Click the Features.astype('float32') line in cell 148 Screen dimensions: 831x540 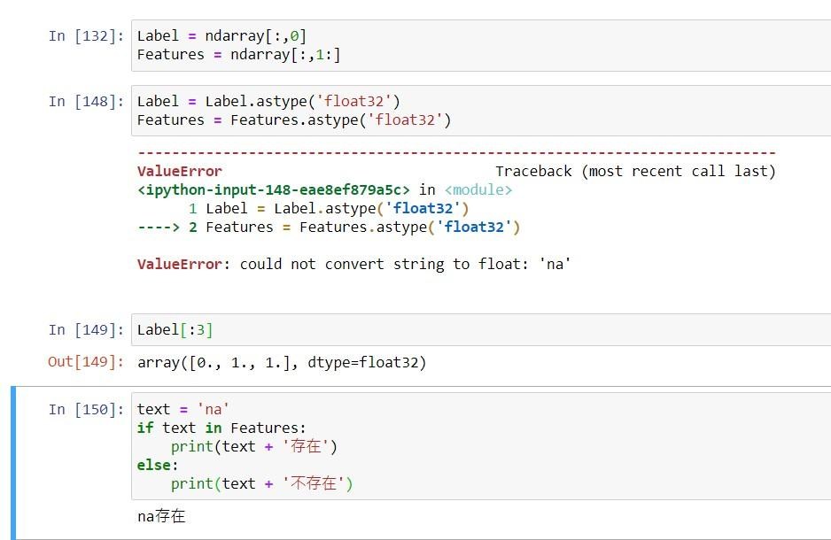(x=293, y=120)
